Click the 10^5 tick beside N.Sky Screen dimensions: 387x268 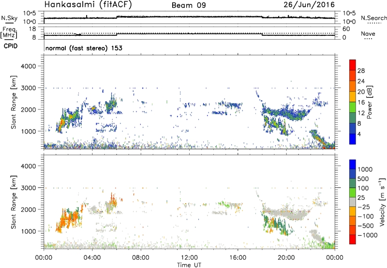(30, 14)
